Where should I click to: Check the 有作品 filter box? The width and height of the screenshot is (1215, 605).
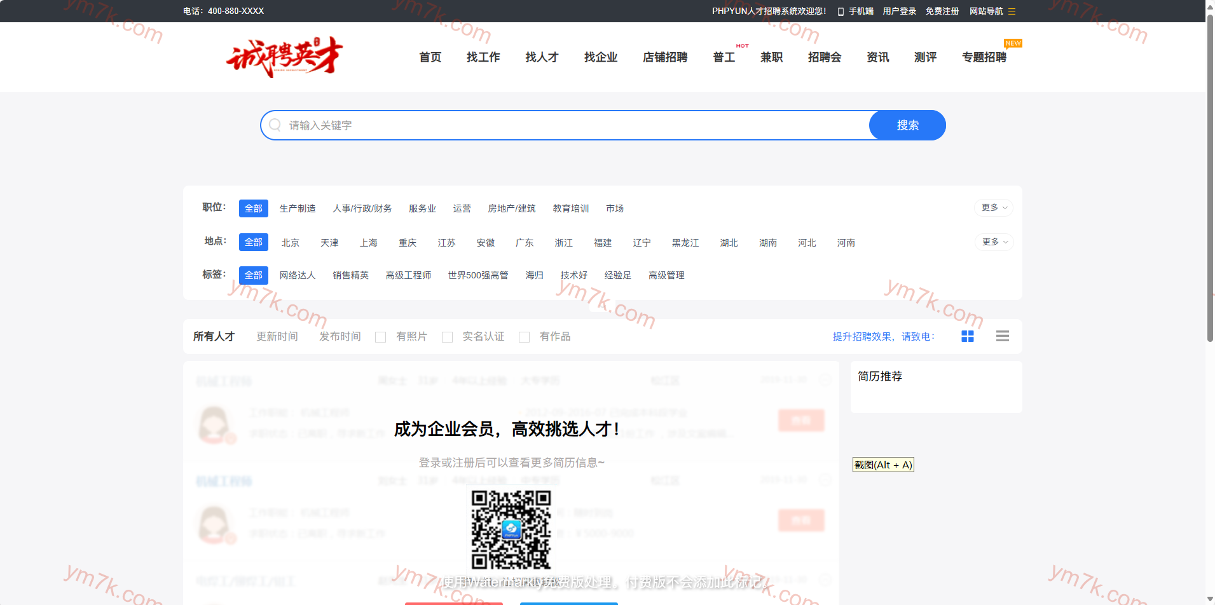pos(525,337)
